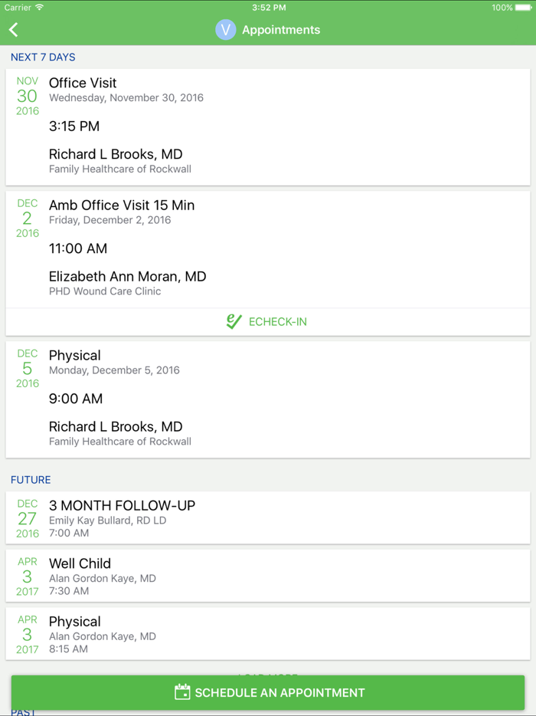Tap the back arrow in the header
This screenshot has width=536, height=716.
(14, 30)
